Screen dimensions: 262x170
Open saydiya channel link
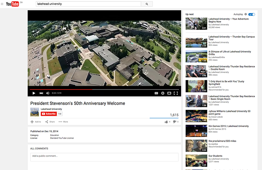coord(214,144)
